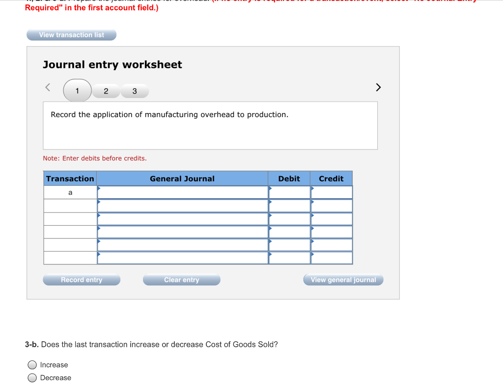The image size is (503, 388).
Task: Open the View transaction list
Action: point(71,35)
